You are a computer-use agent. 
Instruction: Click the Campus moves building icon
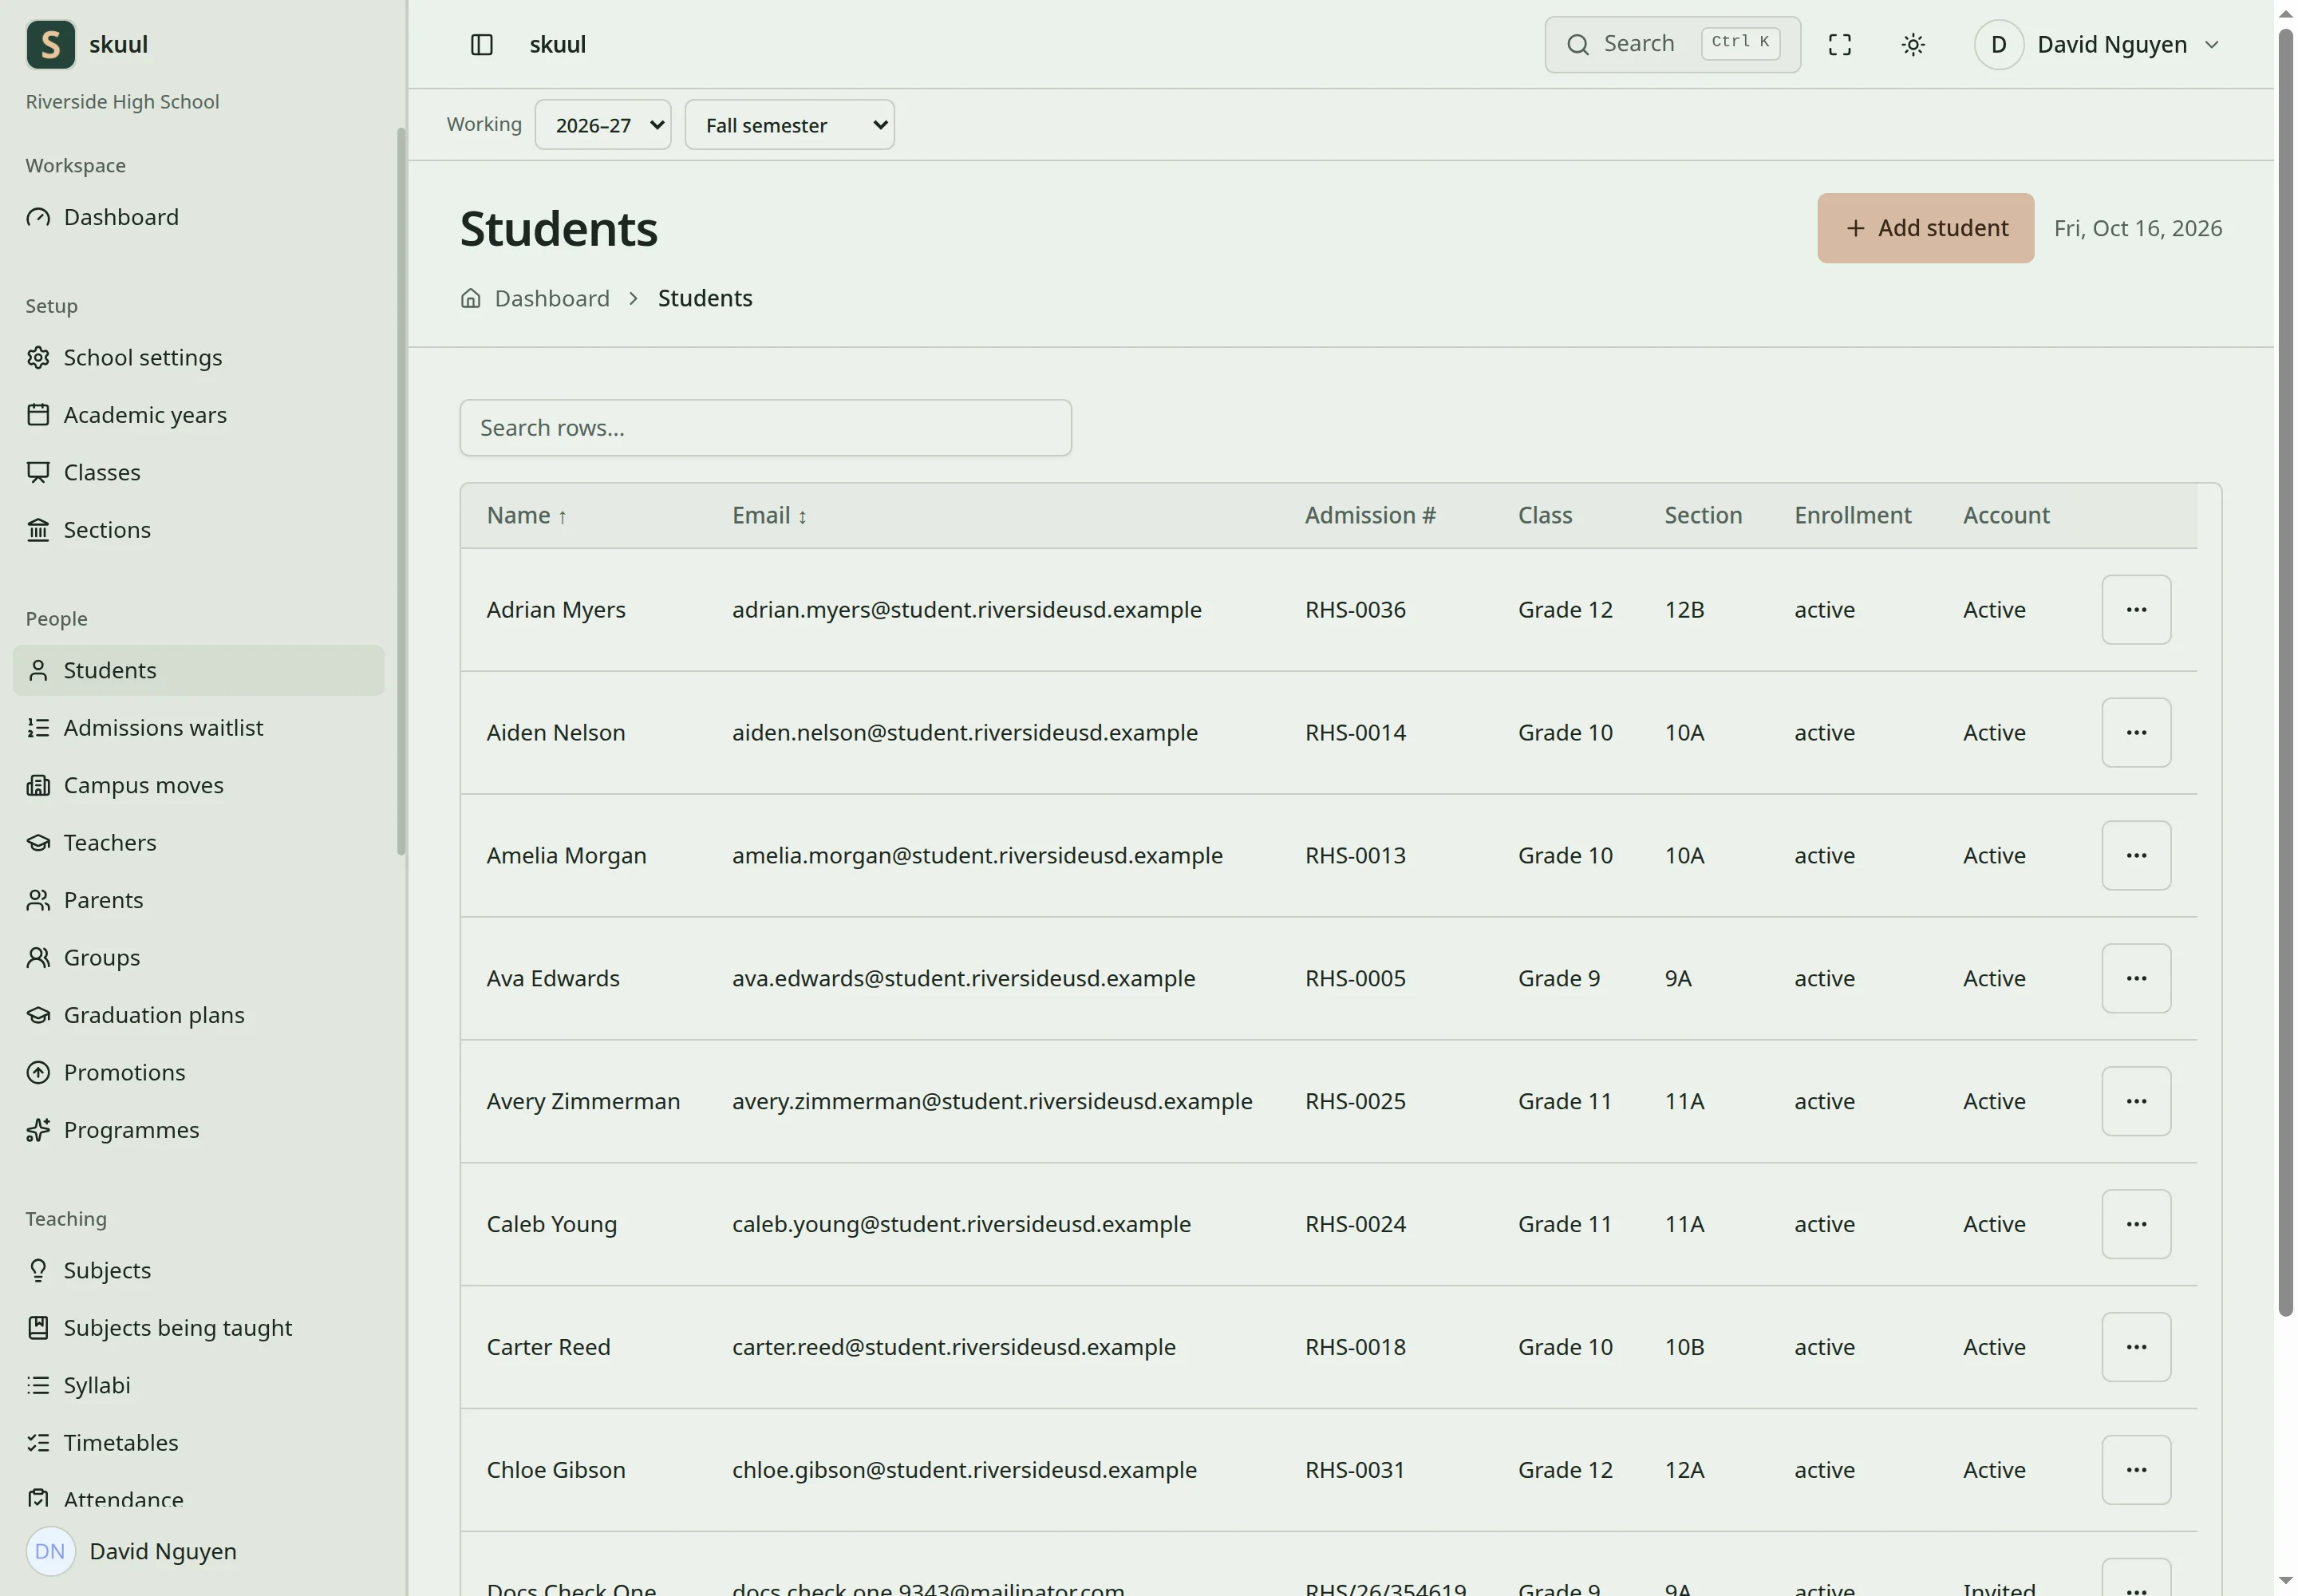[x=38, y=785]
